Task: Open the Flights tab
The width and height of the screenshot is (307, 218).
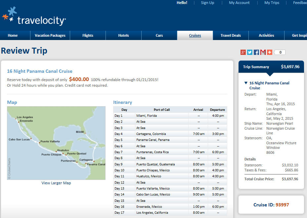Action: click(88, 35)
